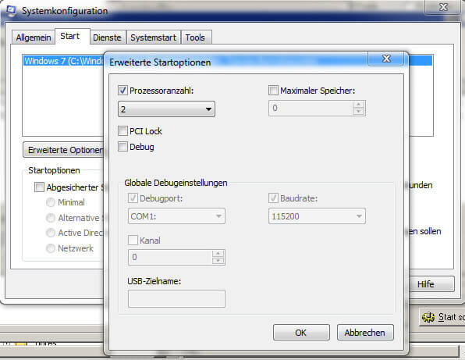Click the Kanal number field
Image resolution: width=465 pixels, height=360 pixels.
(x=170, y=257)
